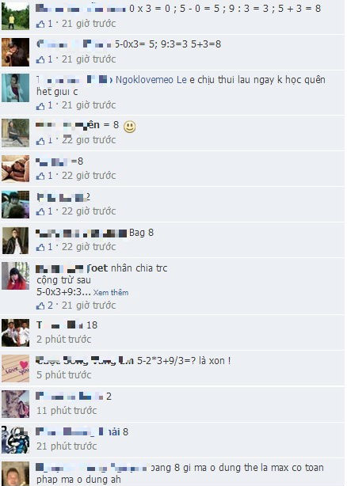Click the like icon under the 'hết giùi c' reply

[x=40, y=106]
